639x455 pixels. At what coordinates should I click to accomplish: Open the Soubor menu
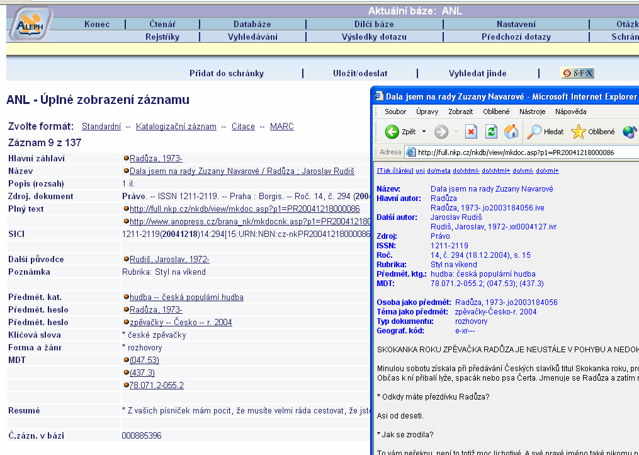pos(395,112)
